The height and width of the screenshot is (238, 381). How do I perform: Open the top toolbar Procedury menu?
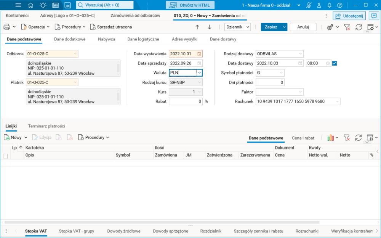coord(70,27)
